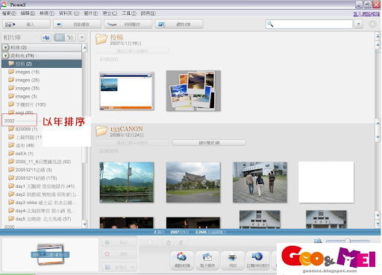Click the gift CD toolbar button
Image resolution: width=382 pixels, height=275 pixels.
[x=179, y=25]
